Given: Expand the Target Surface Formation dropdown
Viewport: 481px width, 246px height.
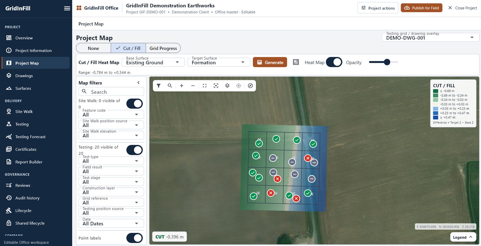Looking at the screenshot, I should click(x=219, y=62).
